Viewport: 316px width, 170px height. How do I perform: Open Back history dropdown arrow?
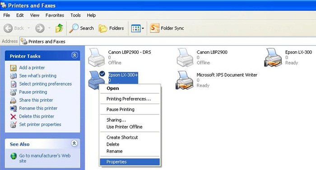[29, 28]
